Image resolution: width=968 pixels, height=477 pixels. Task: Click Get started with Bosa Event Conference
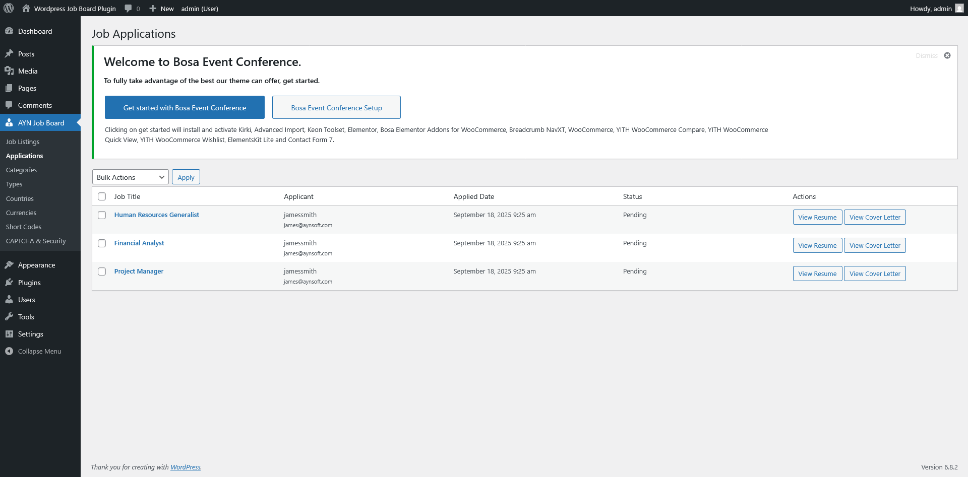pos(185,108)
